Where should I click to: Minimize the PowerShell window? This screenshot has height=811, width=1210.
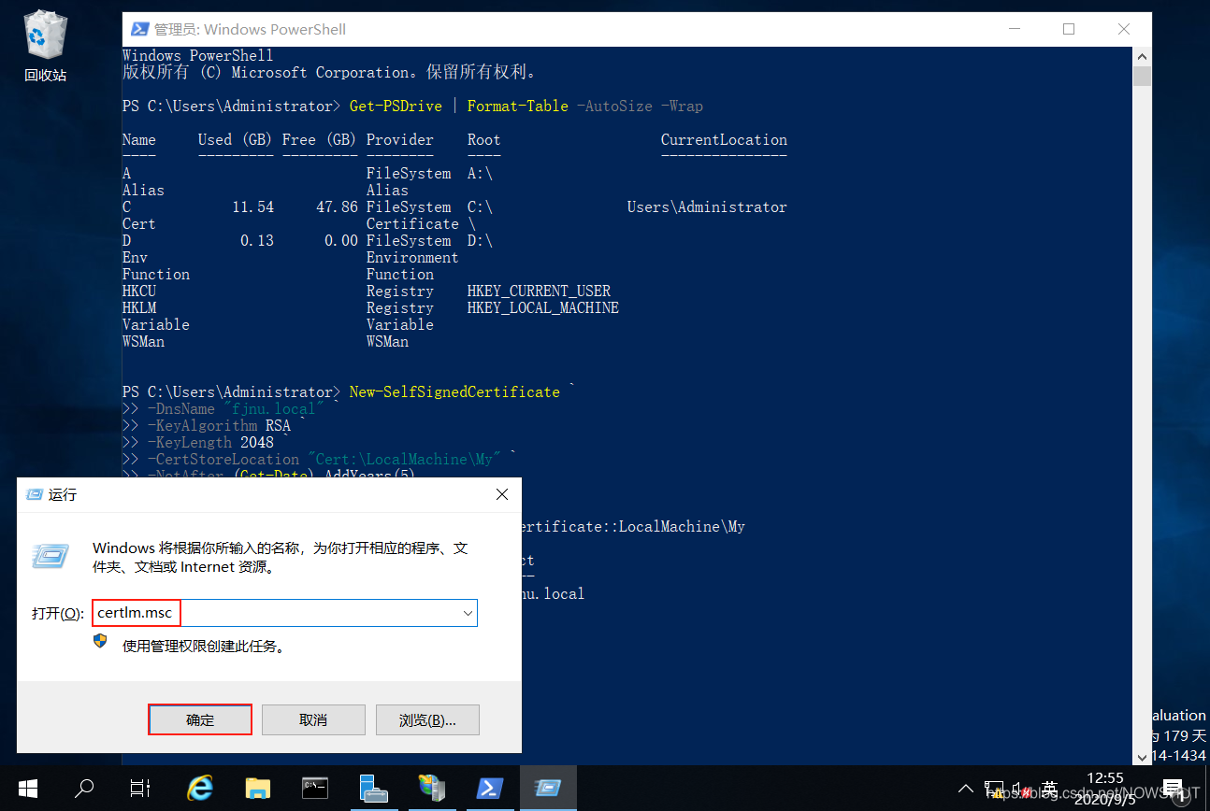pos(1013,29)
